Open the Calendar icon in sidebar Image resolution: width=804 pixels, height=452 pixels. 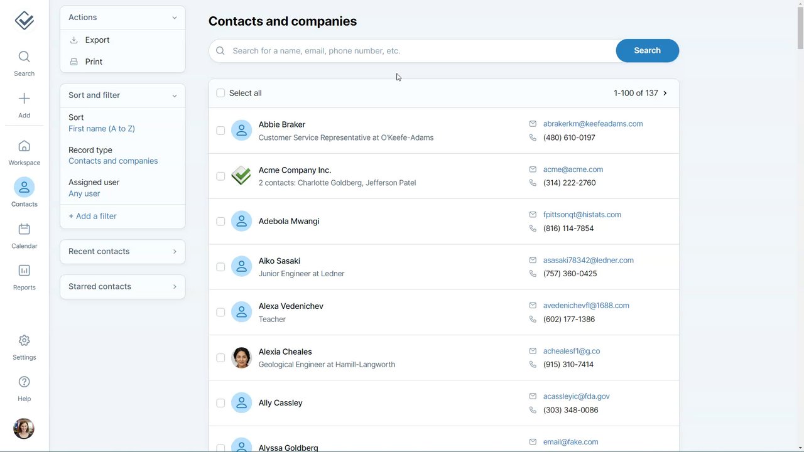[x=24, y=229]
